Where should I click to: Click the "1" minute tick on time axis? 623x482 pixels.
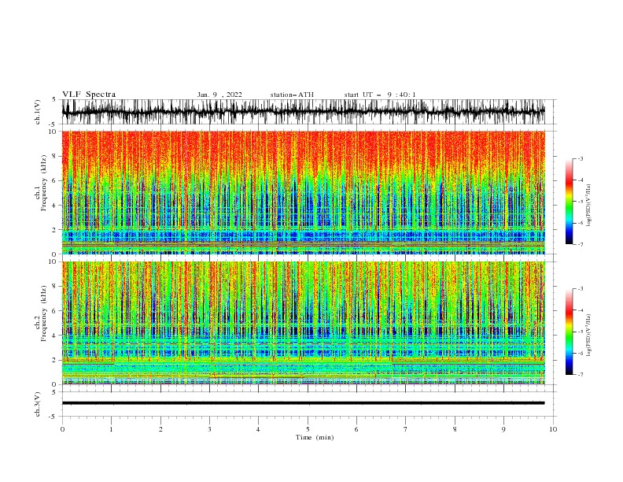click(111, 429)
